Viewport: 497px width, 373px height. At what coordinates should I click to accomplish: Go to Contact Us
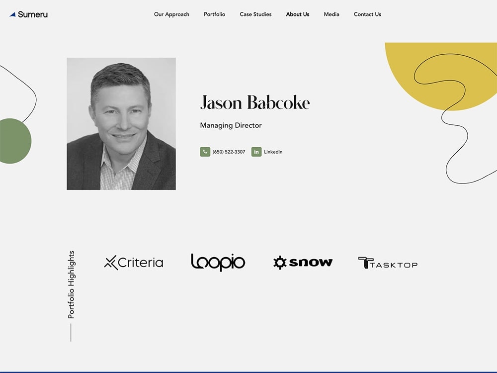tap(367, 14)
